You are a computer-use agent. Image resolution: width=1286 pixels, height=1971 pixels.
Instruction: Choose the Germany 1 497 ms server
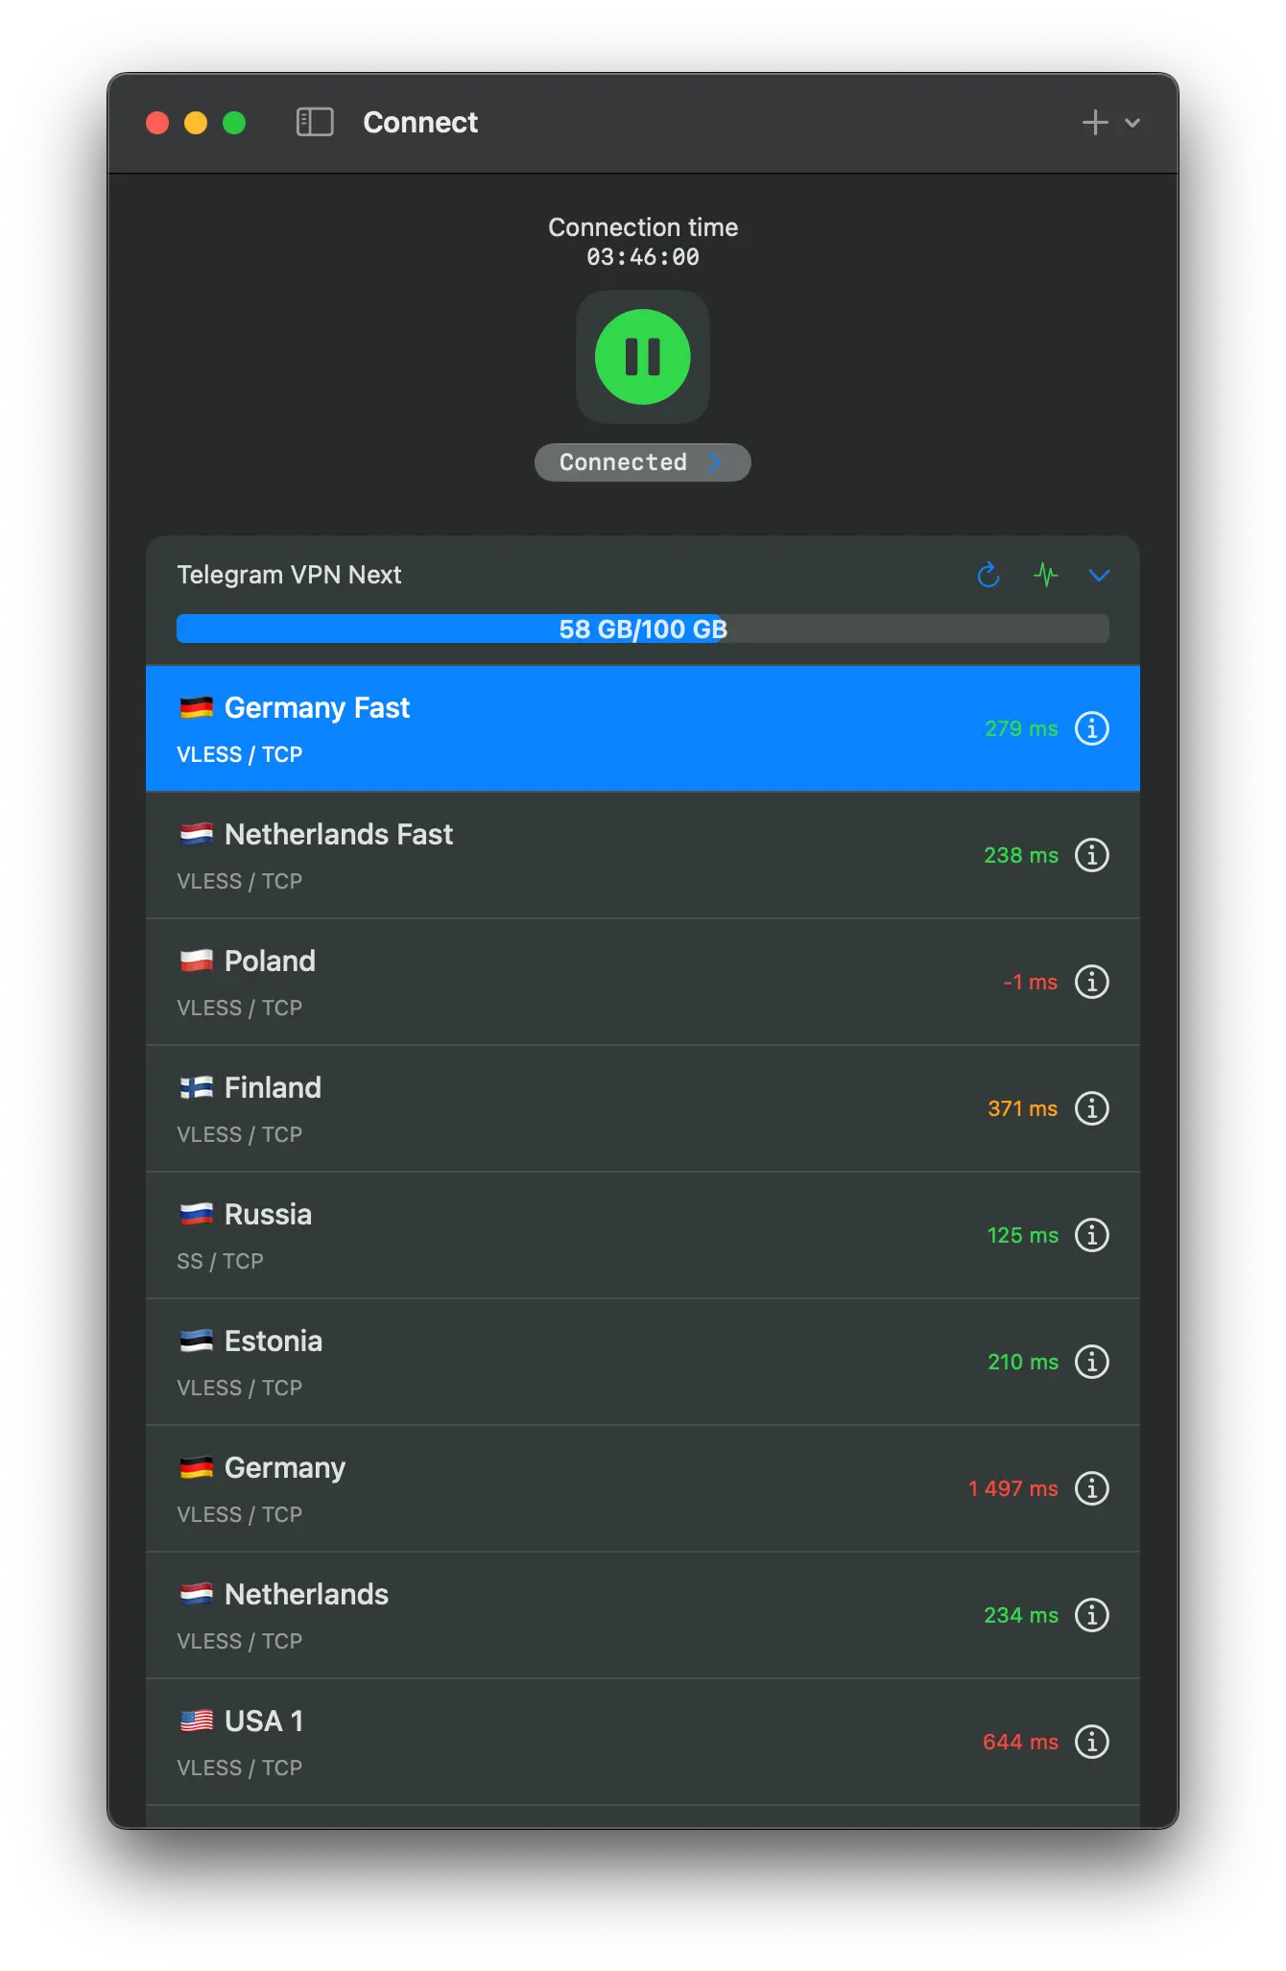pyautogui.click(x=643, y=1488)
